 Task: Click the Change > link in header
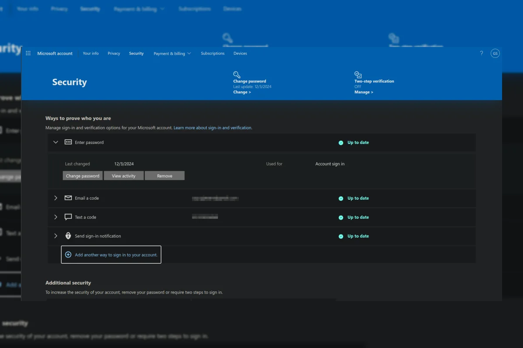pyautogui.click(x=242, y=92)
